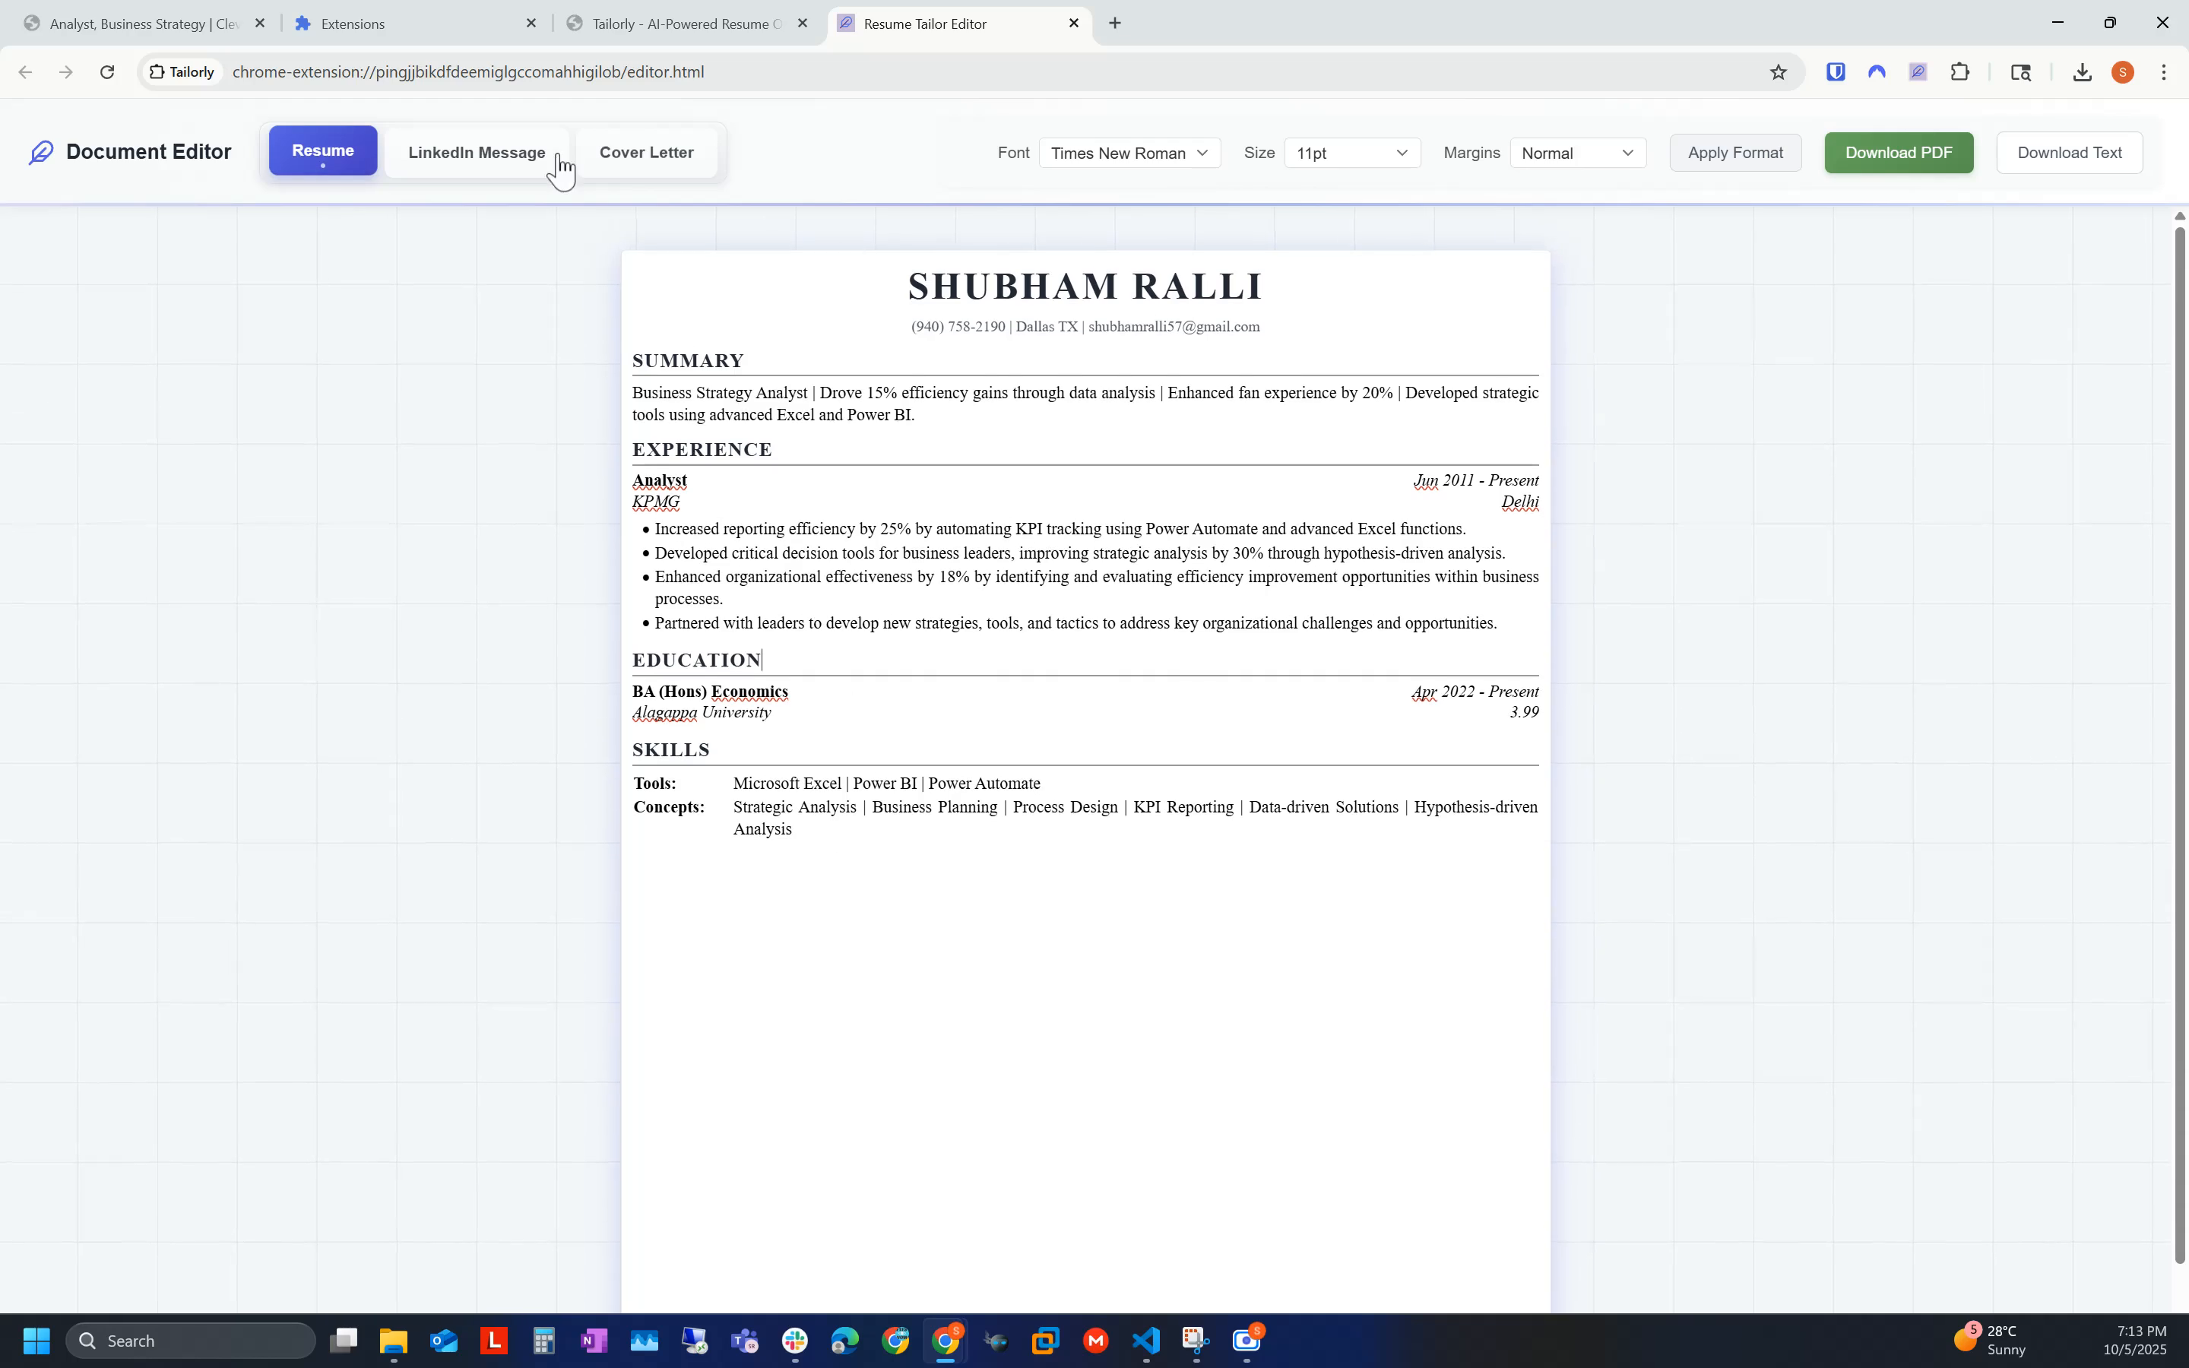The image size is (2189, 1368).
Task: Open the Tailorly feather extension icon
Action: click(1918, 72)
